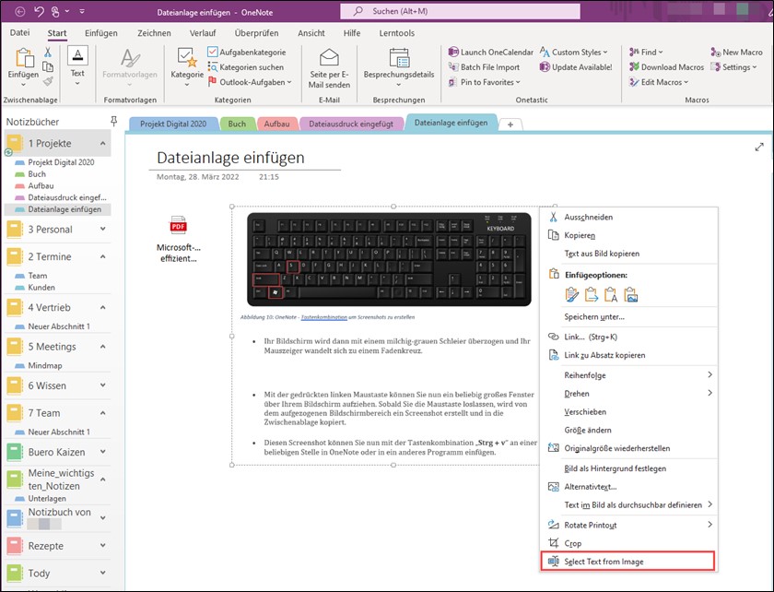Expand the 3 Personal notebook
The width and height of the screenshot is (774, 592).
pyautogui.click(x=102, y=229)
